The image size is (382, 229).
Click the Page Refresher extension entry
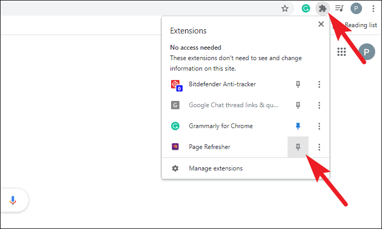225,147
